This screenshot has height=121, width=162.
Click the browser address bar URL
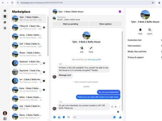[x=41, y=3]
